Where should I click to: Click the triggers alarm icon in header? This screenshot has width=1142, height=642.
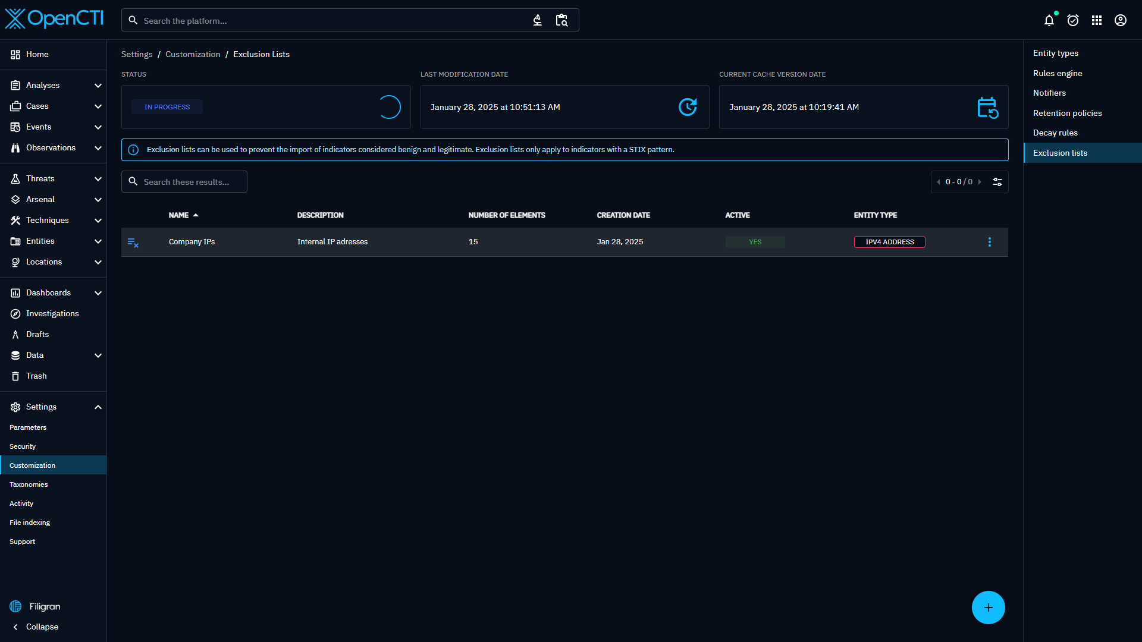[x=1072, y=21]
